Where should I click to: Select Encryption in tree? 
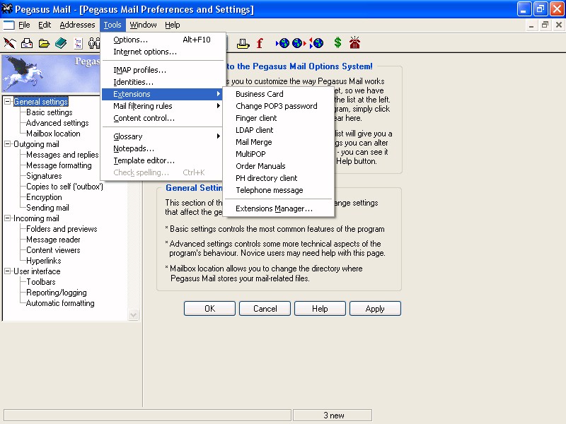[x=44, y=197]
